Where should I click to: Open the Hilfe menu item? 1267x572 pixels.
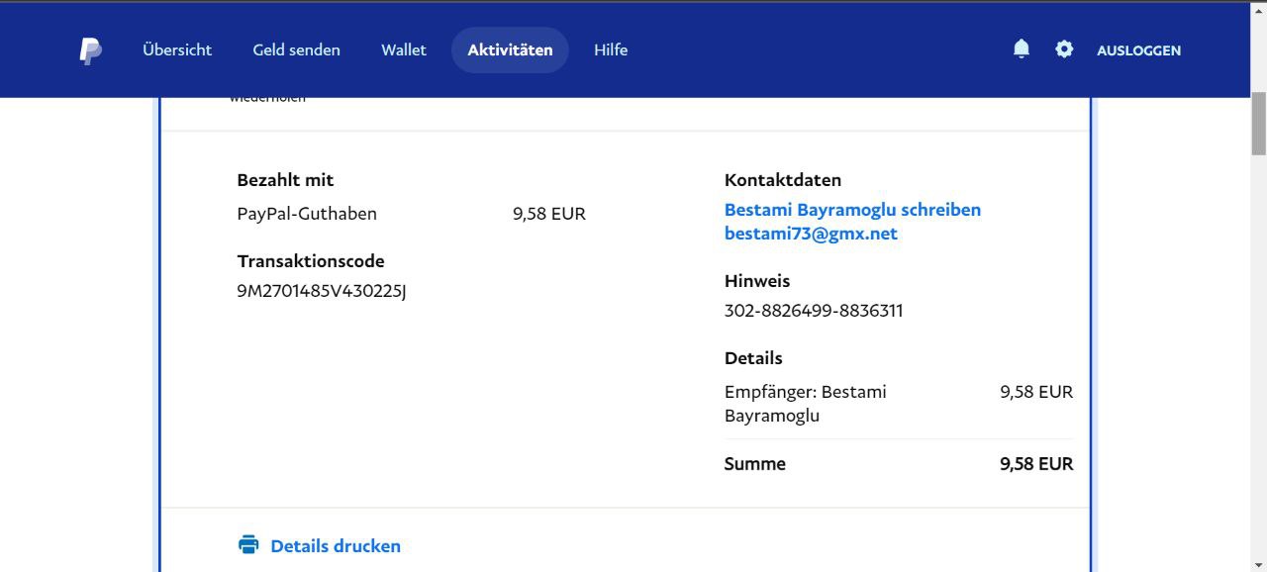[611, 50]
